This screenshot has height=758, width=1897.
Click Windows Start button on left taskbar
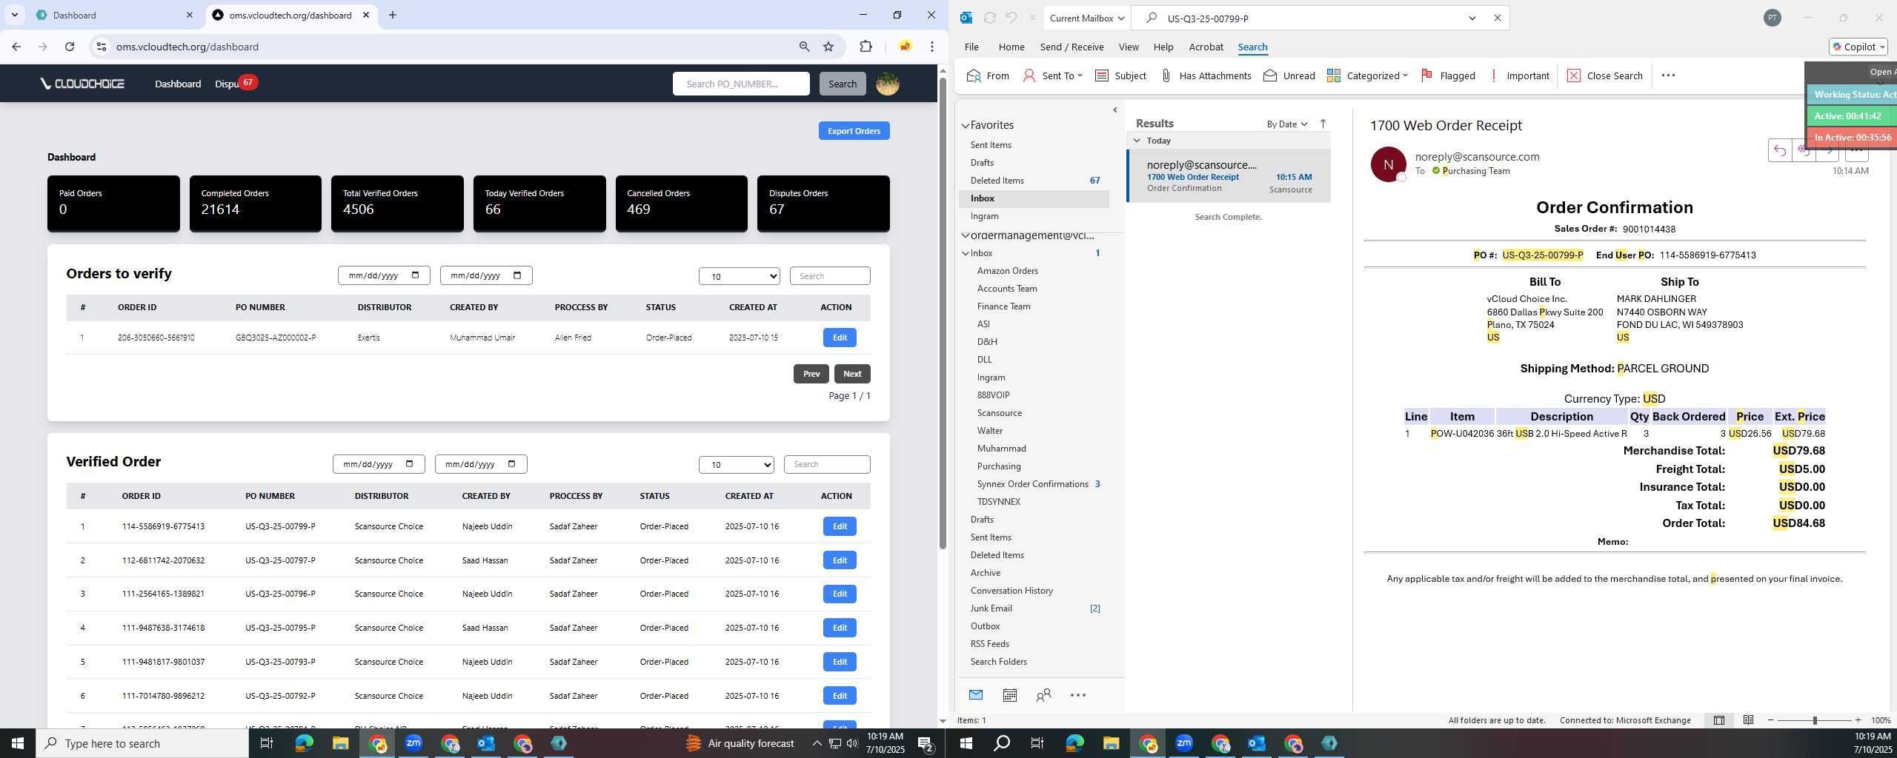[18, 743]
